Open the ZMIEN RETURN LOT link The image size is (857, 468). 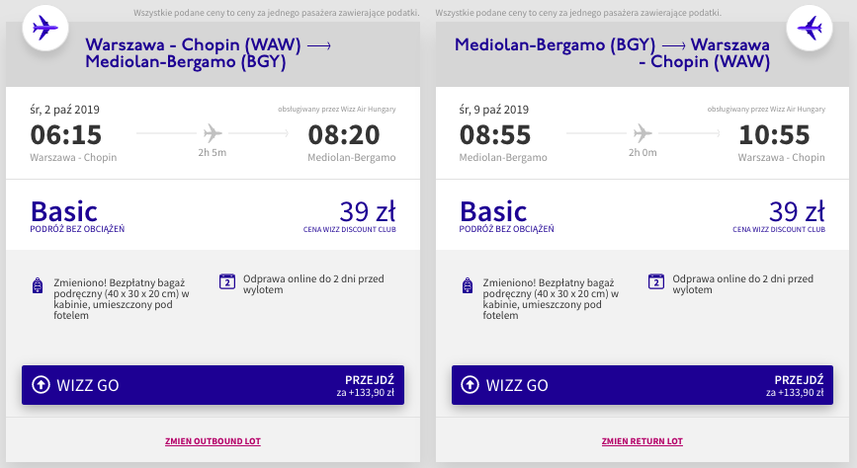click(643, 441)
